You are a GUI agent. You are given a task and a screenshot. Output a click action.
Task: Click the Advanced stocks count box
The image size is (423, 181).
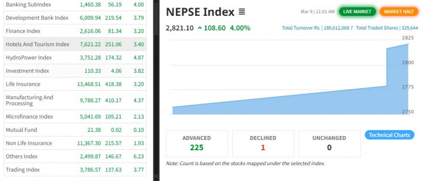pyautogui.click(x=197, y=144)
